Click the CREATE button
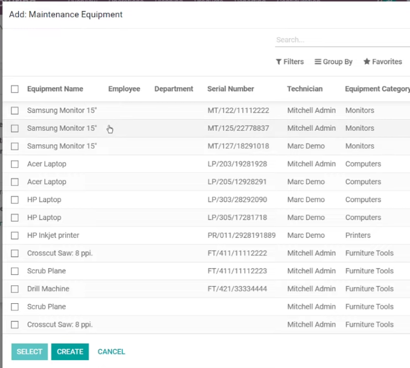The image size is (410, 368). coord(70,351)
